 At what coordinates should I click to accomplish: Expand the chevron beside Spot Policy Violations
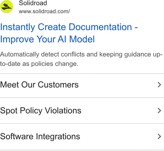coord(159,111)
